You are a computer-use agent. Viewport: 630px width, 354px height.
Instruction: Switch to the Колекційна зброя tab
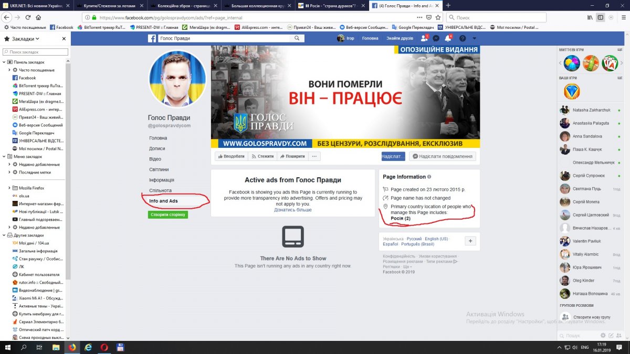[x=185, y=5]
